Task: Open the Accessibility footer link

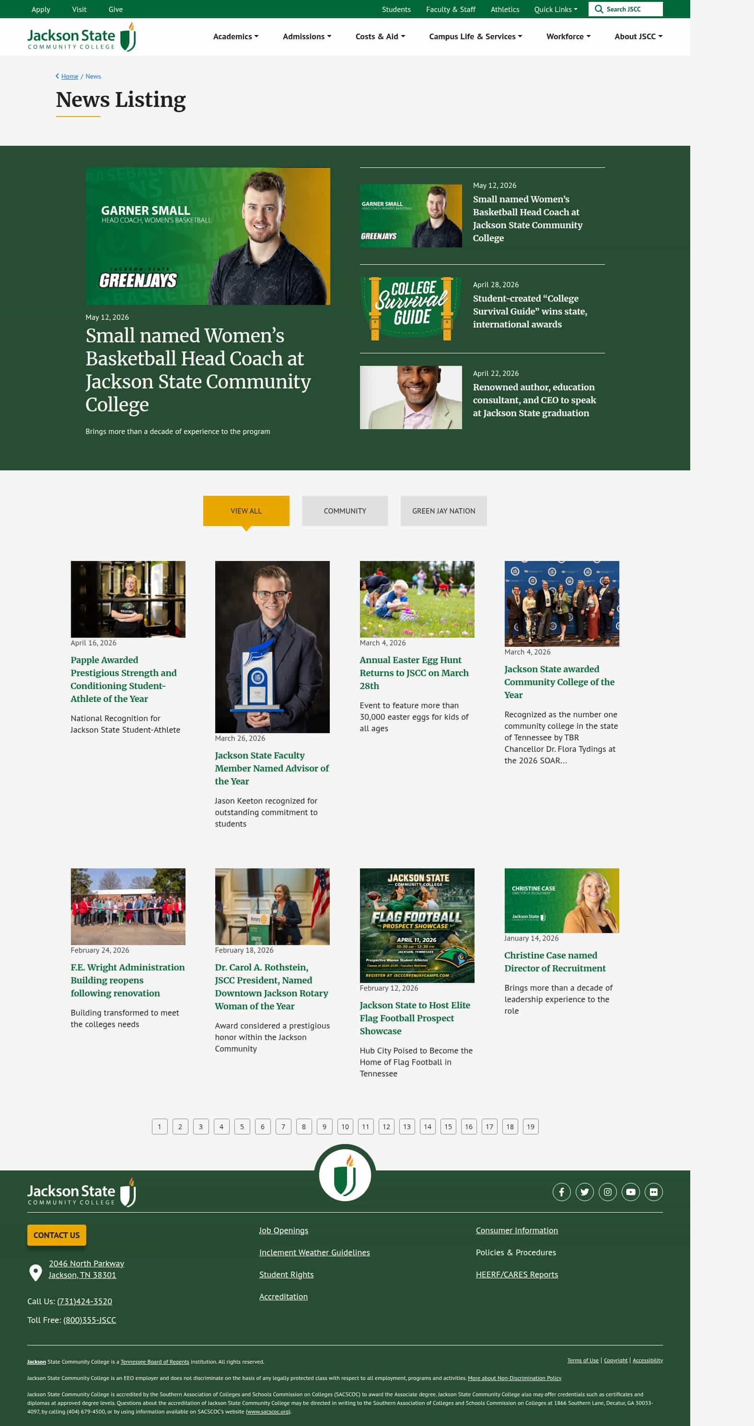Action: pyautogui.click(x=648, y=1360)
